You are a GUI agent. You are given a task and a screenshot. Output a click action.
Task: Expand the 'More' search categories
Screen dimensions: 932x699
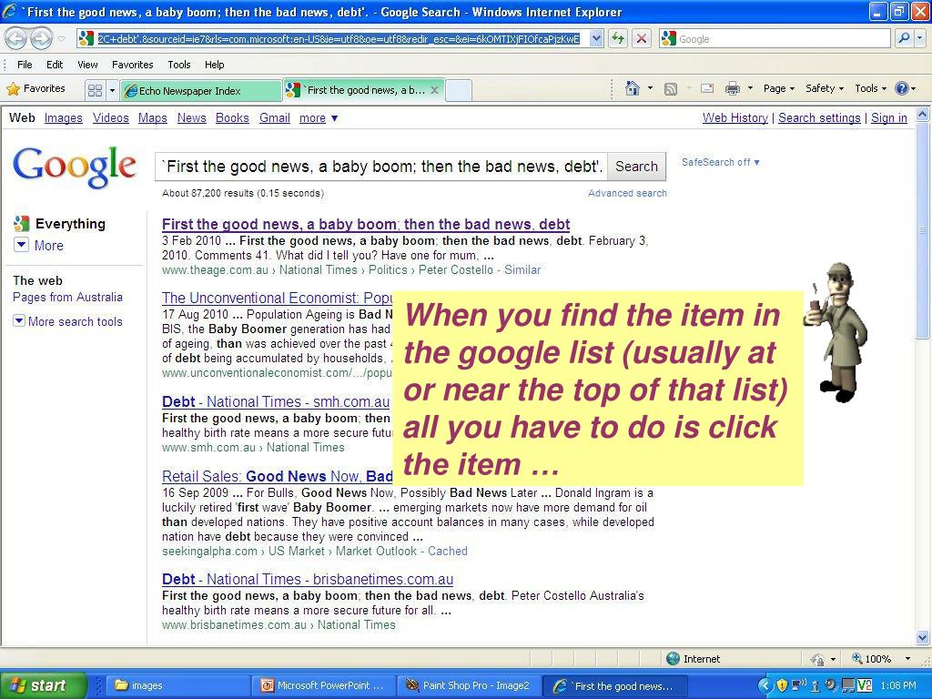[39, 245]
